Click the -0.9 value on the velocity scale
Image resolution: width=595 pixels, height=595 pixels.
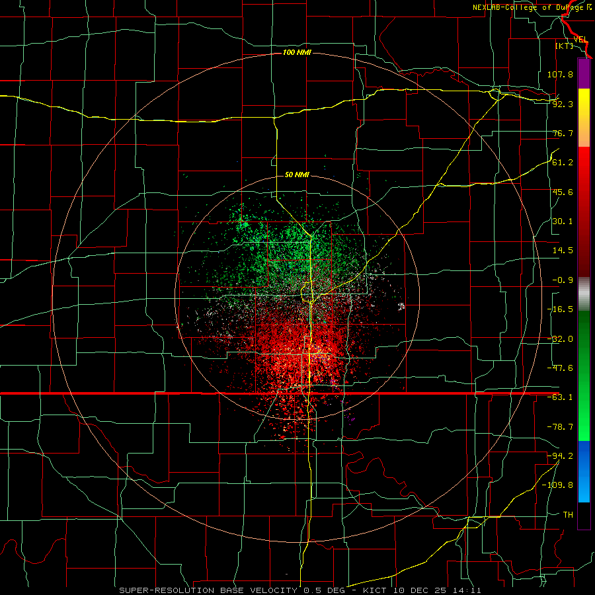563,280
